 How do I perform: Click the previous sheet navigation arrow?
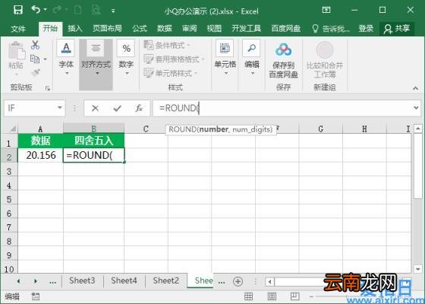[18, 281]
